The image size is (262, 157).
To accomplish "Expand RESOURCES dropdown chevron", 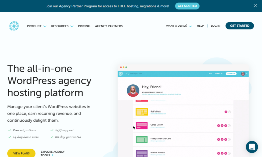I will coord(72,26).
